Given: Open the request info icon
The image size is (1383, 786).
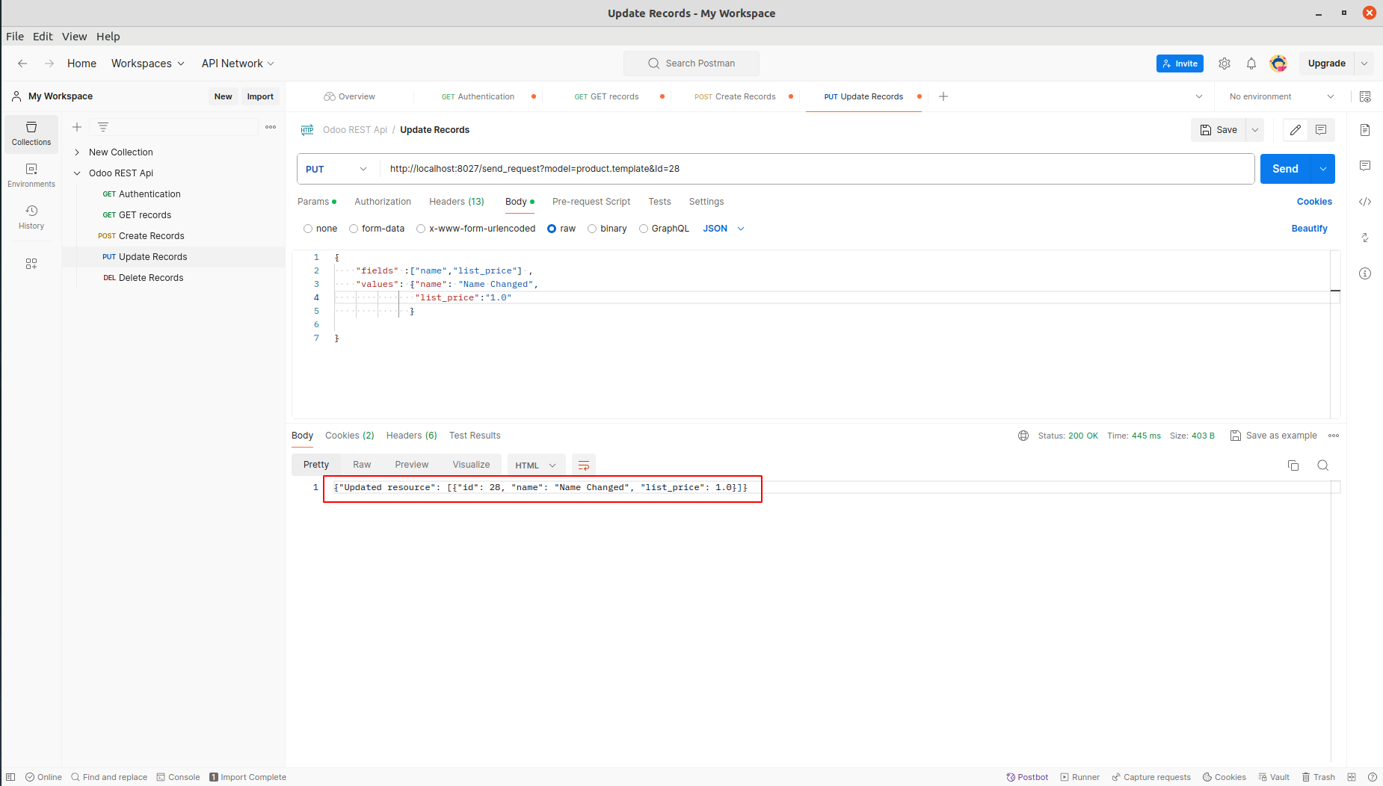Looking at the screenshot, I should coord(1365,273).
